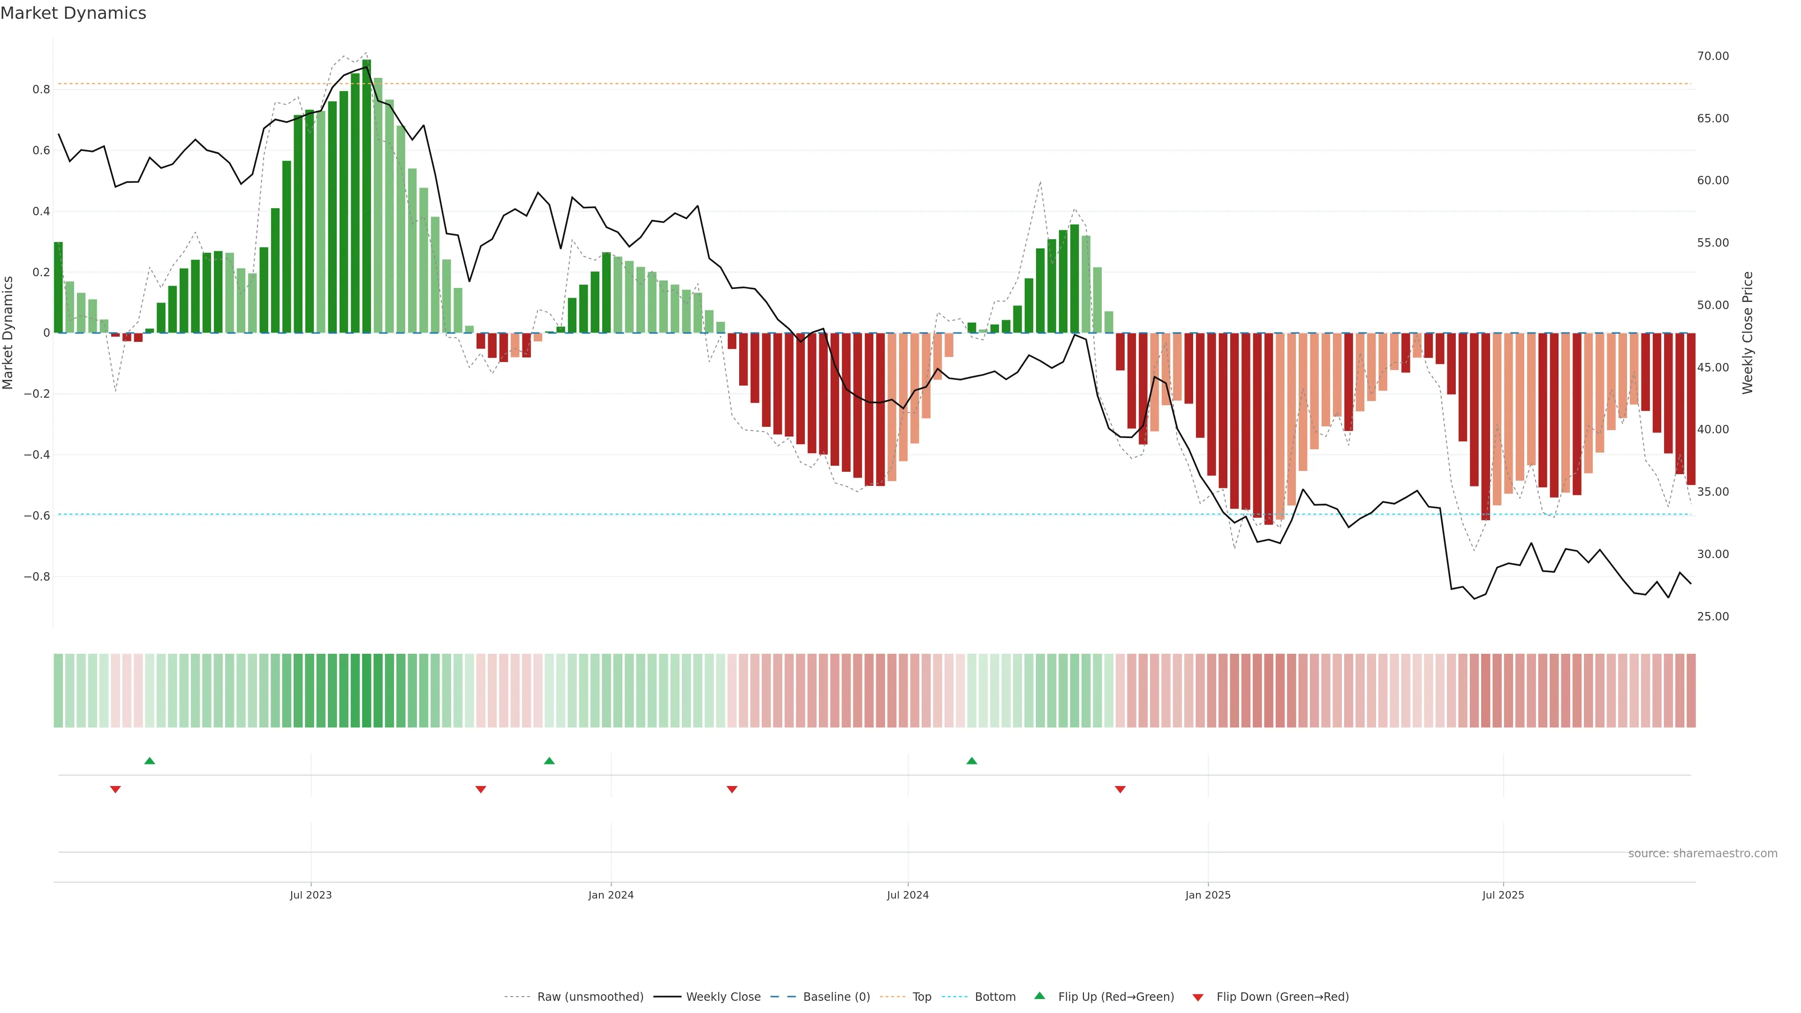
Task: Click the Flip Down (Green→Red) legend label
Action: tap(1282, 997)
